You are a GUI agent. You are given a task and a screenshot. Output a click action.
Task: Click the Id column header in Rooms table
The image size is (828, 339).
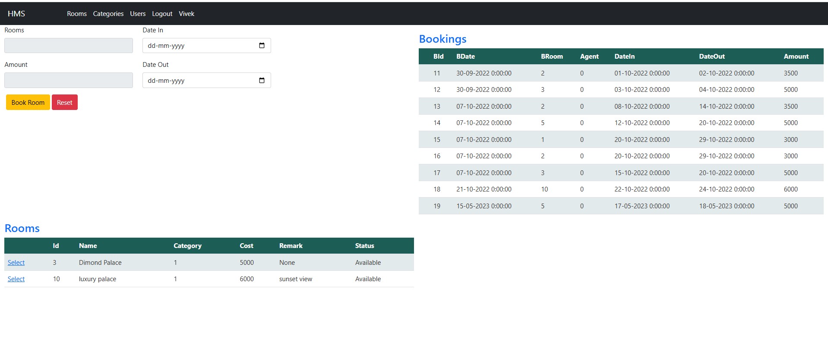pyautogui.click(x=56, y=246)
